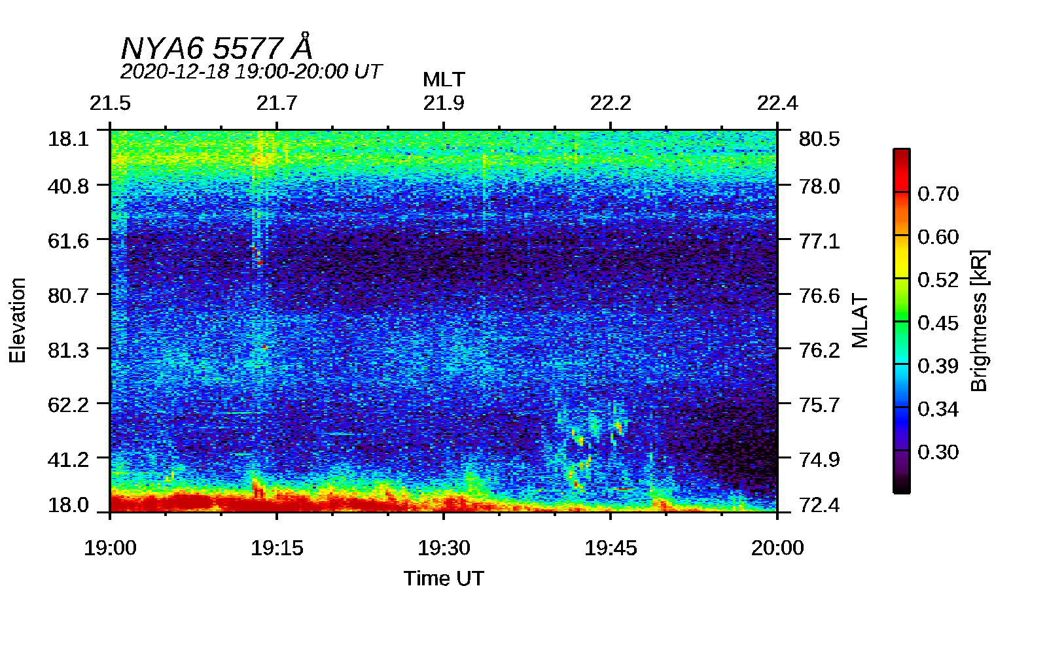
Task: Click MLAT tick label '77.1'
Action: point(819,241)
